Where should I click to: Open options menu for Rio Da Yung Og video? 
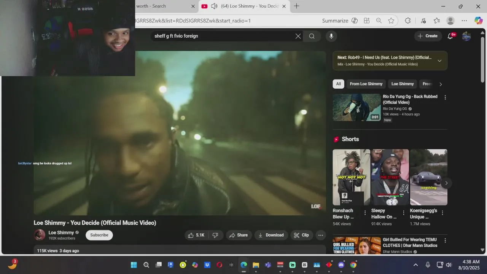[x=445, y=97]
